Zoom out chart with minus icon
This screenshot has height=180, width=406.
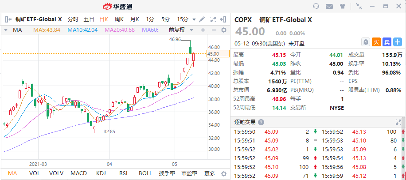click(x=214, y=30)
